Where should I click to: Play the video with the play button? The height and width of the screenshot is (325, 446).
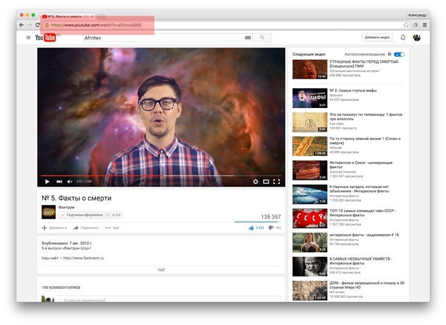[47, 182]
